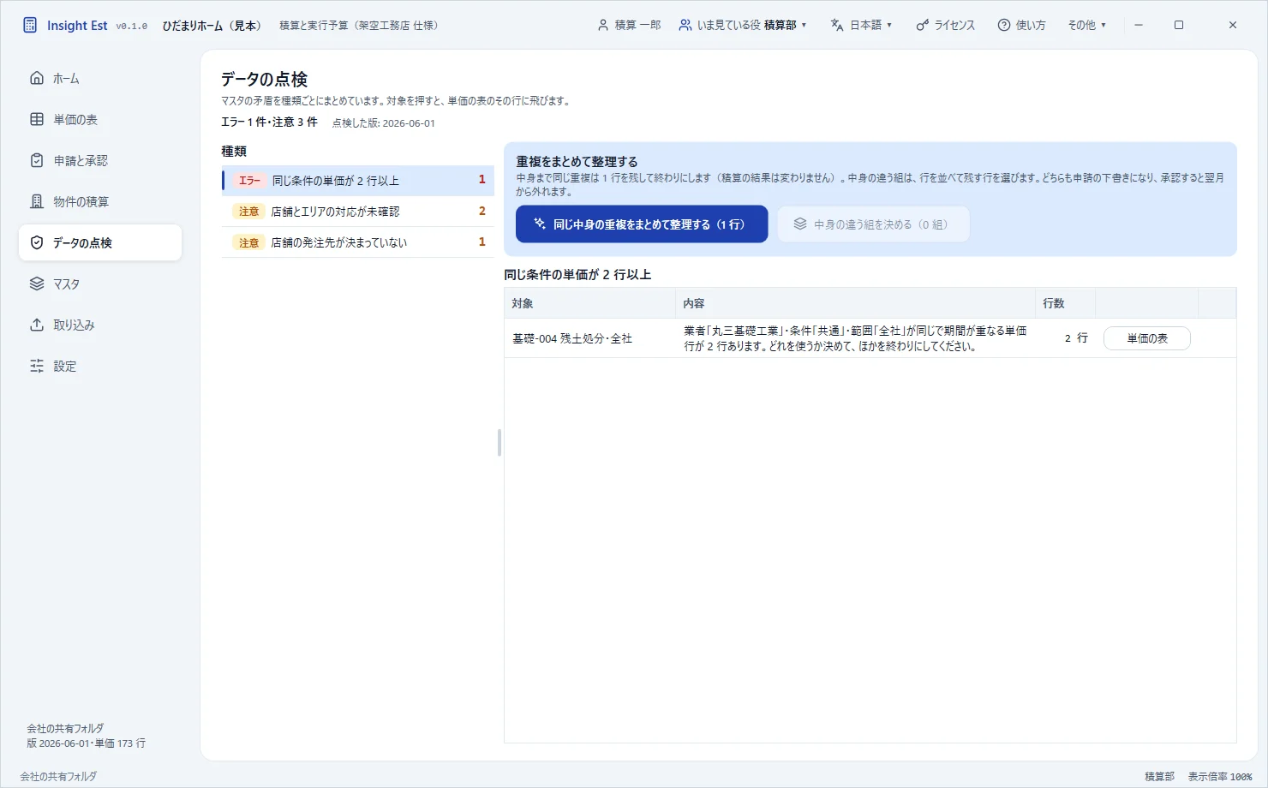The width and height of the screenshot is (1268, 788).
Task: Open ホーム from the sidebar
Action: pos(100,78)
